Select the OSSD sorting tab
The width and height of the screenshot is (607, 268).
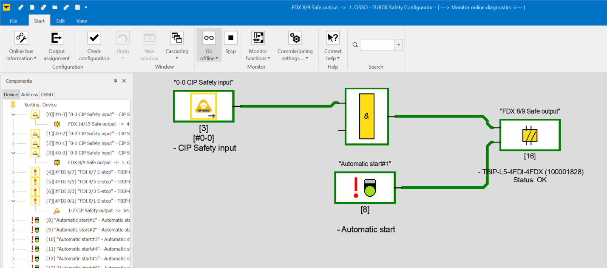47,95
